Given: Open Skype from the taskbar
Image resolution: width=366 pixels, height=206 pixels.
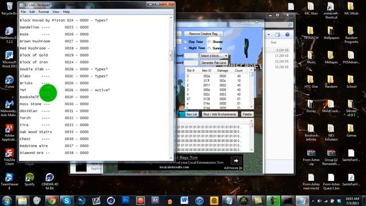Looking at the screenshot, I should (x=66, y=200).
